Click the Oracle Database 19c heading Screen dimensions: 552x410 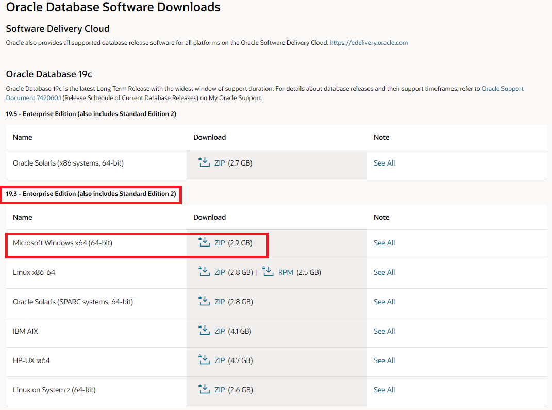[x=49, y=74]
